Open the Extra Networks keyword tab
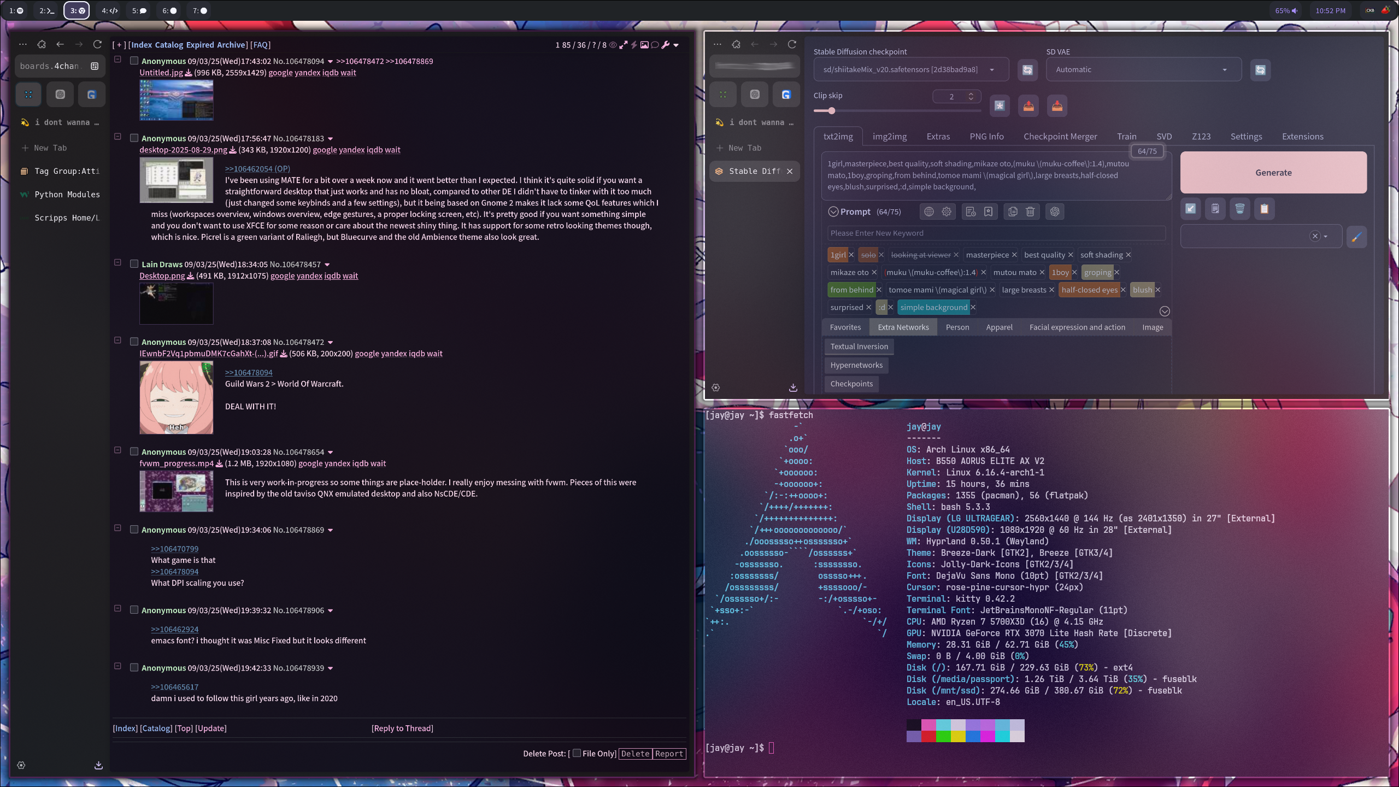The width and height of the screenshot is (1399, 787). pyautogui.click(x=903, y=327)
